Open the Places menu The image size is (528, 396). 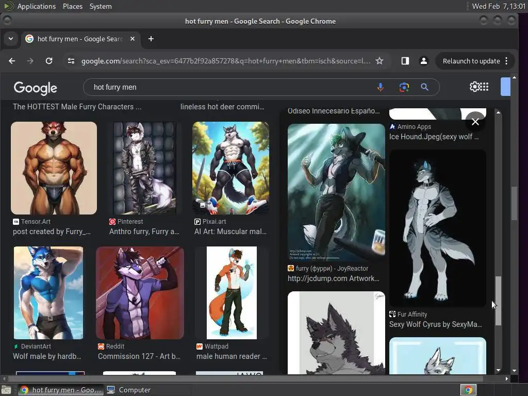tap(73, 6)
